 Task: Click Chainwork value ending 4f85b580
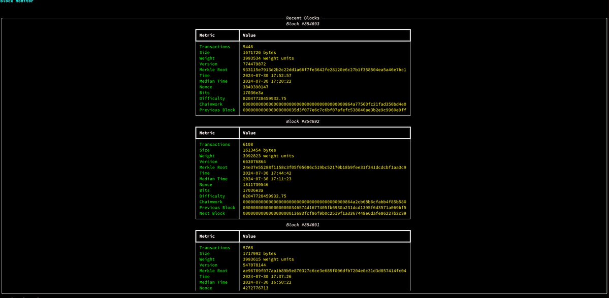pos(324,202)
